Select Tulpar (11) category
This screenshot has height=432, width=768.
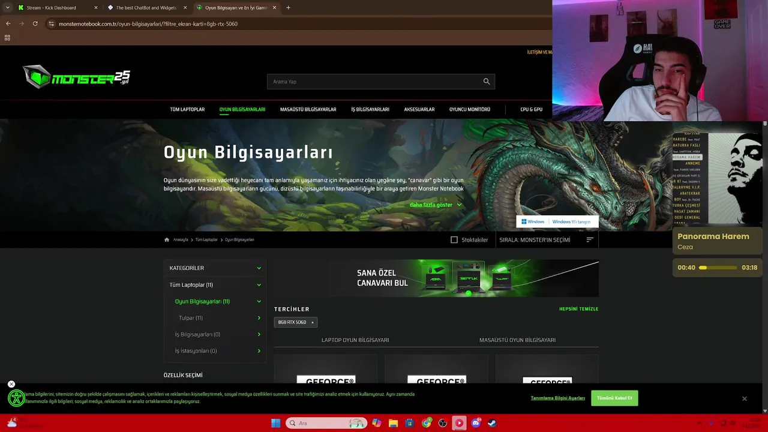(191, 318)
